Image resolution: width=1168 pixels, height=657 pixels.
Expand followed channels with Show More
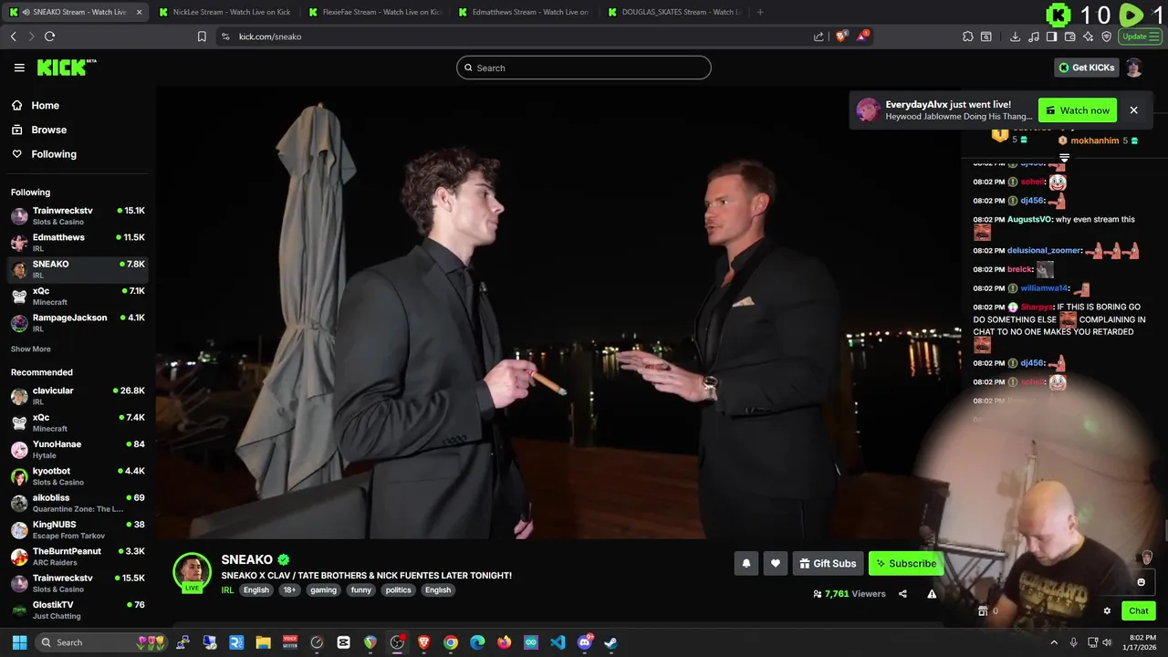point(31,349)
